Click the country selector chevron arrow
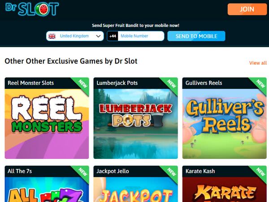 pos(98,36)
